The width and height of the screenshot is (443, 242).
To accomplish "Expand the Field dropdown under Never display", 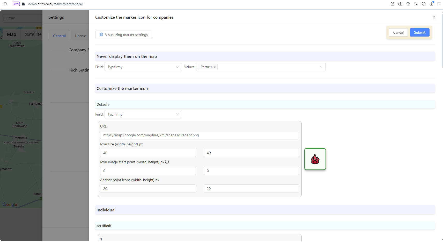I will click(x=143, y=67).
